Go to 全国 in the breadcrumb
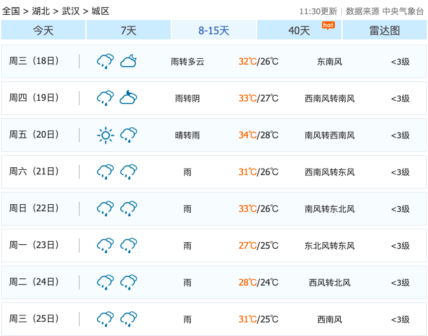Screen dimensions: 428x336 coord(11,11)
